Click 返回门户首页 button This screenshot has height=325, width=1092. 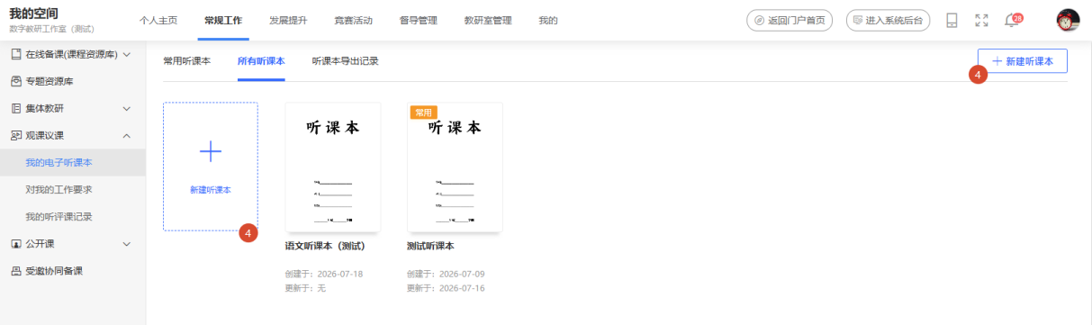click(790, 20)
